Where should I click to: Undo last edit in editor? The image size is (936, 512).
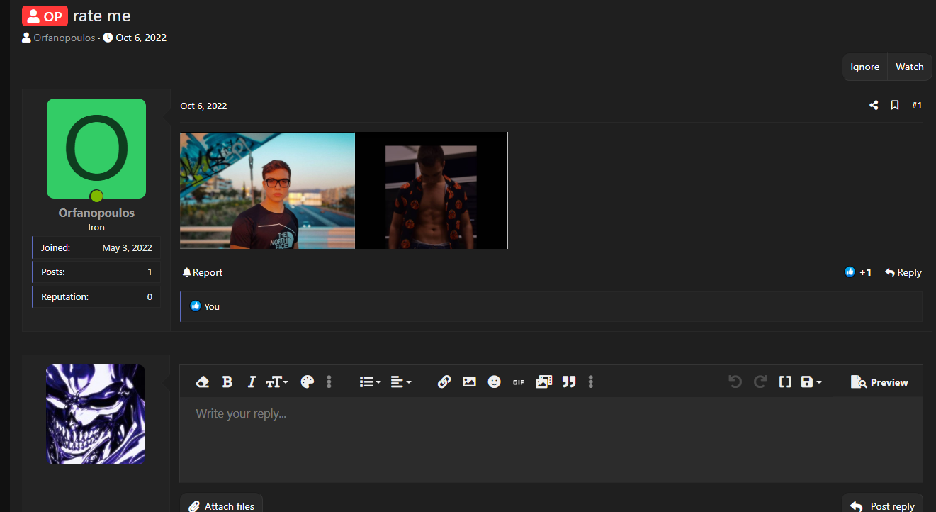pyautogui.click(x=735, y=382)
